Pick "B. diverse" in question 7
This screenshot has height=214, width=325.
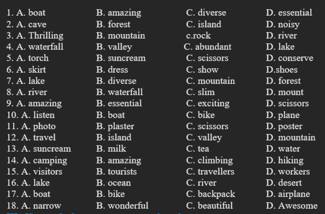[x=116, y=81]
